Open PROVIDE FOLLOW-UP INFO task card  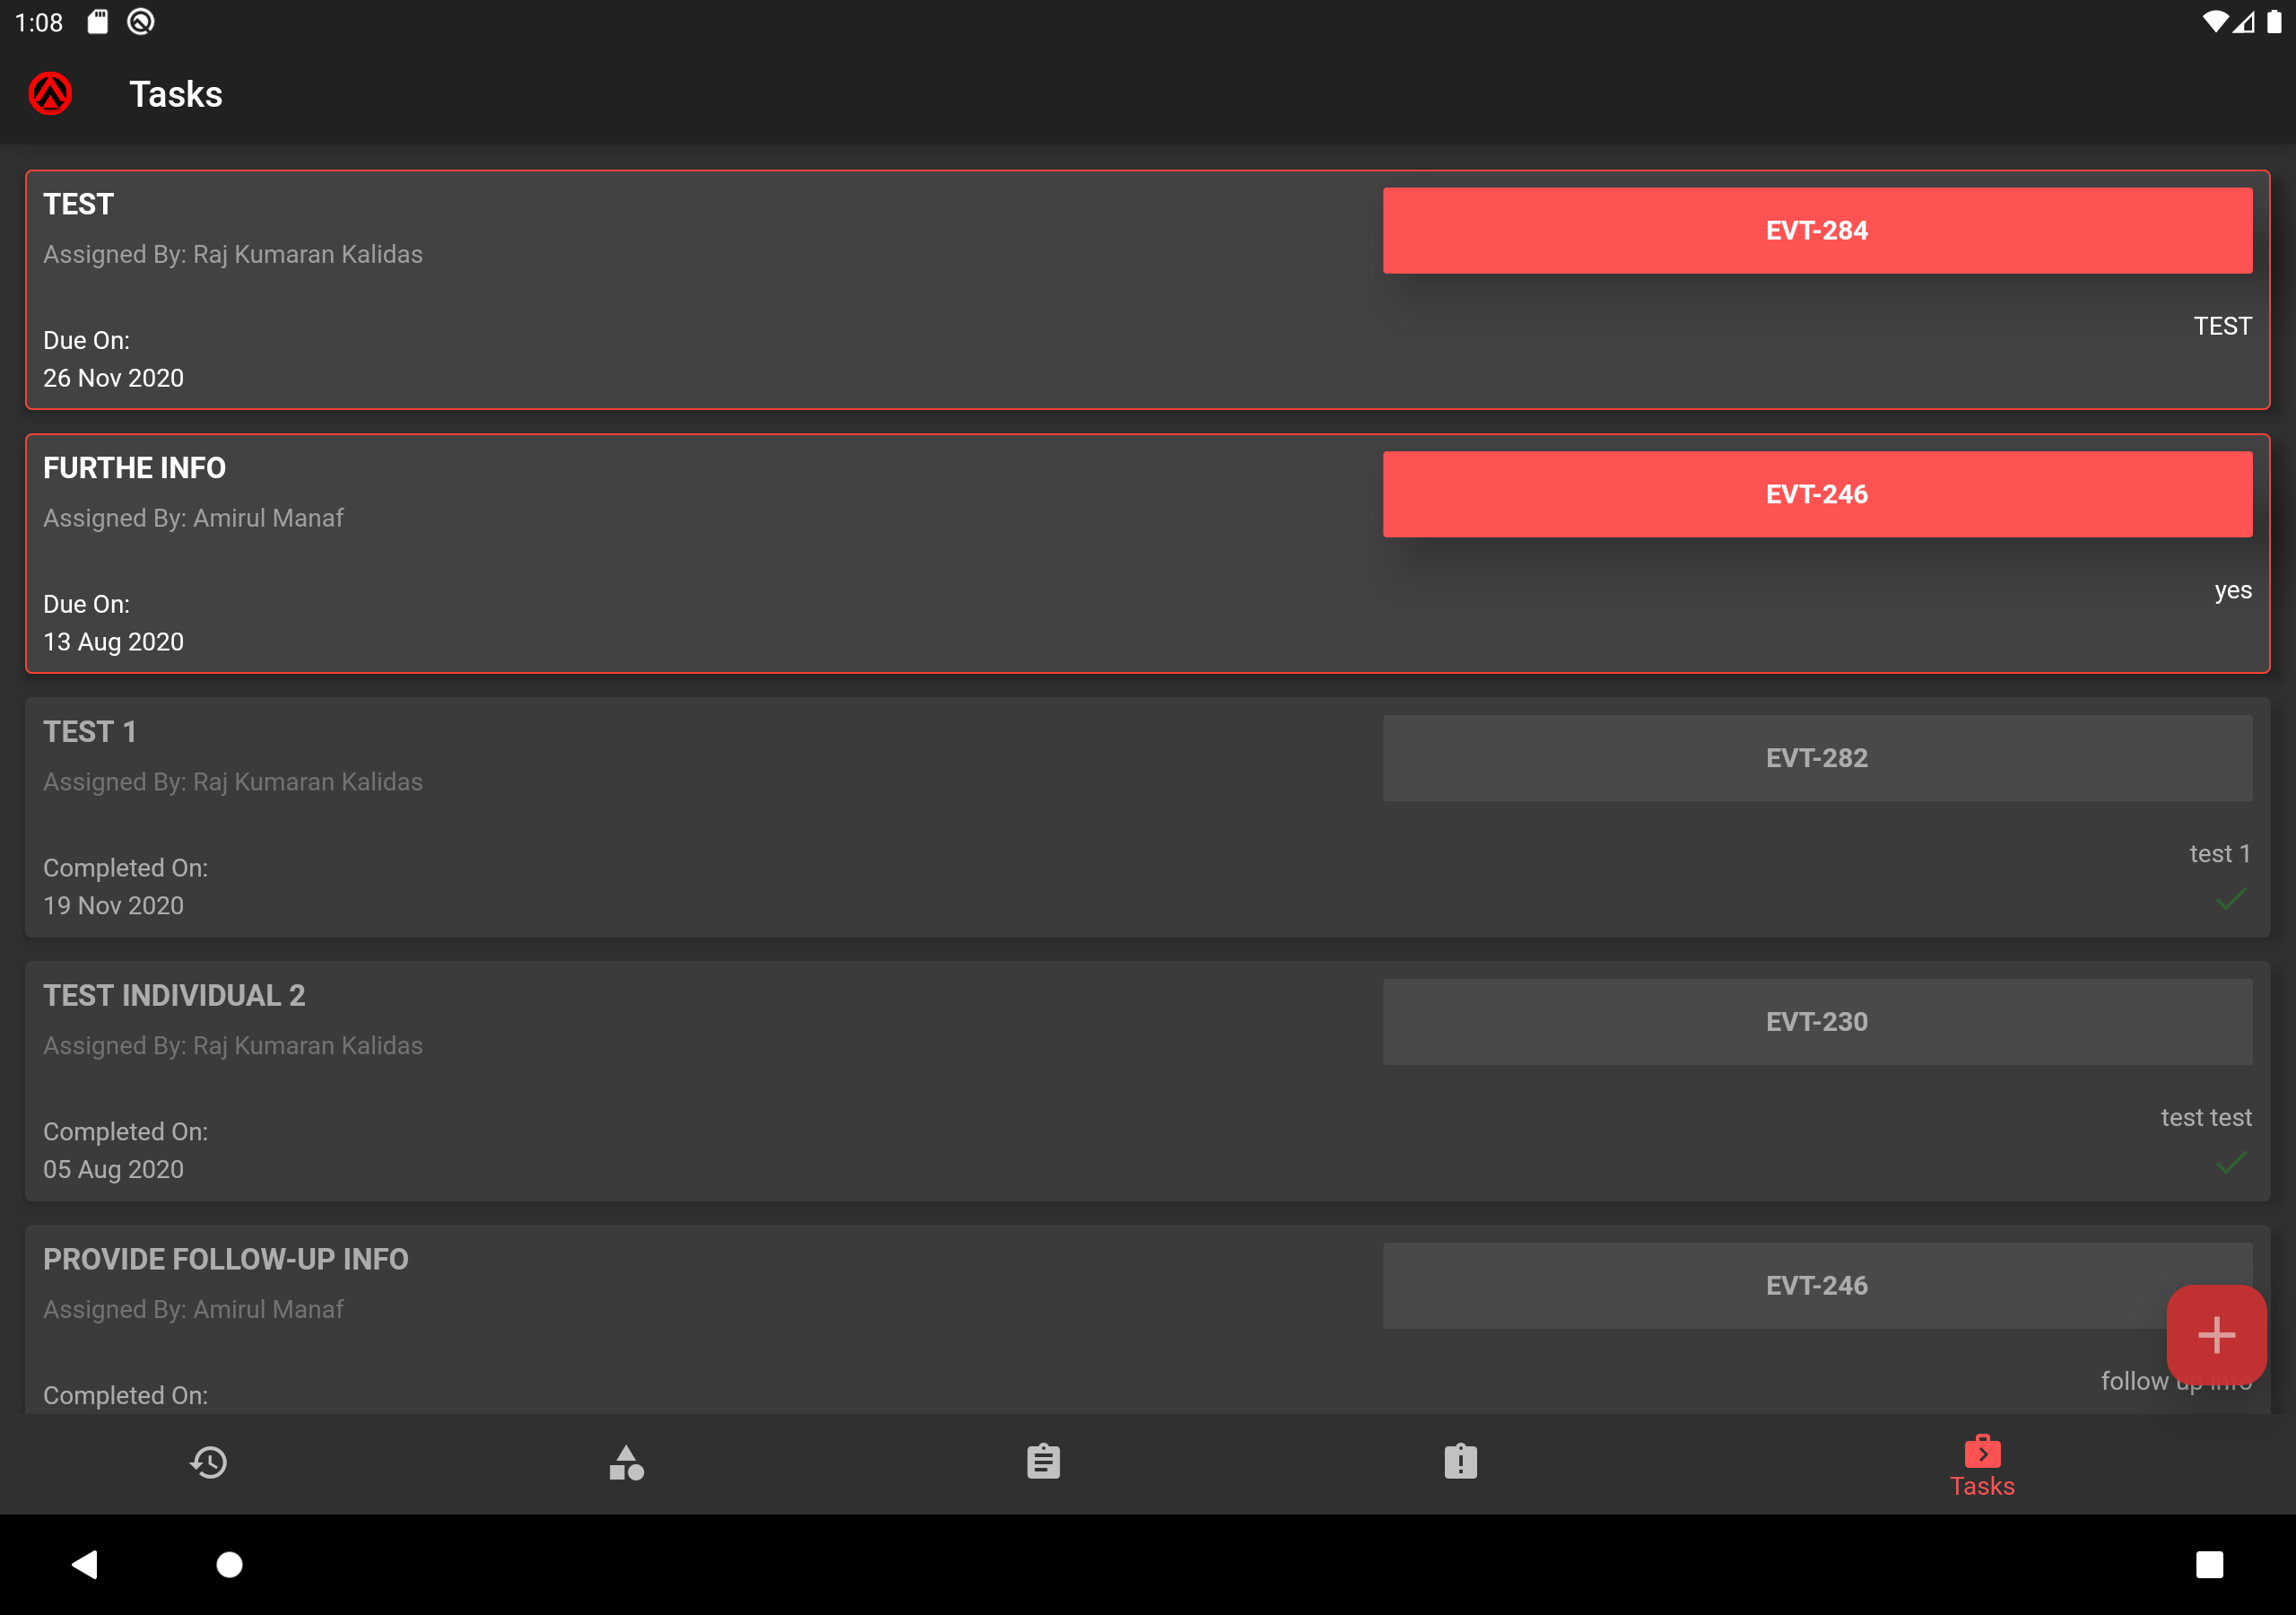(1147, 1319)
